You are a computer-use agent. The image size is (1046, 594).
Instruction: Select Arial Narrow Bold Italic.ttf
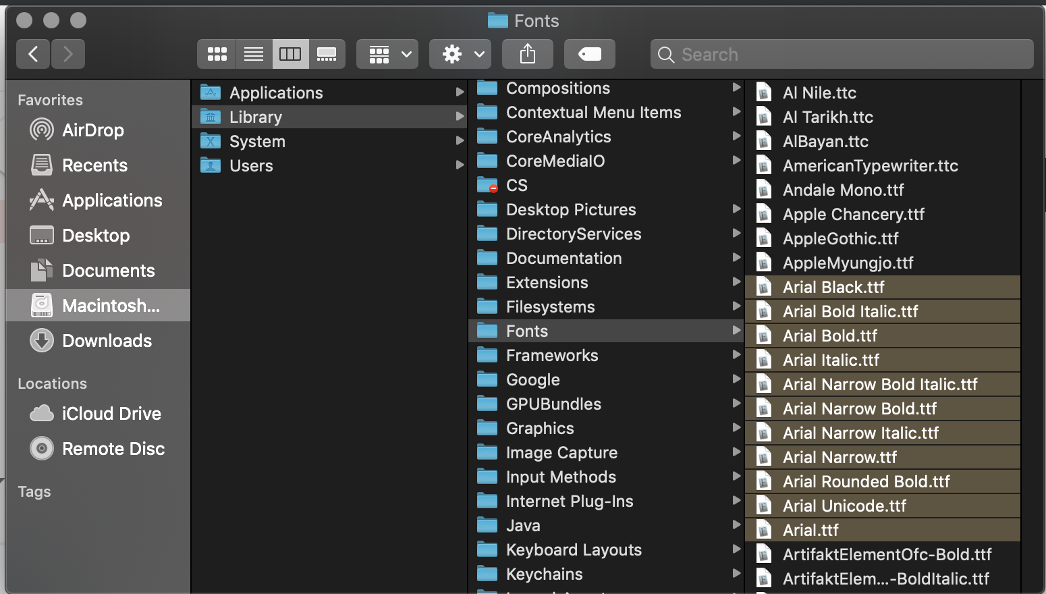(883, 384)
